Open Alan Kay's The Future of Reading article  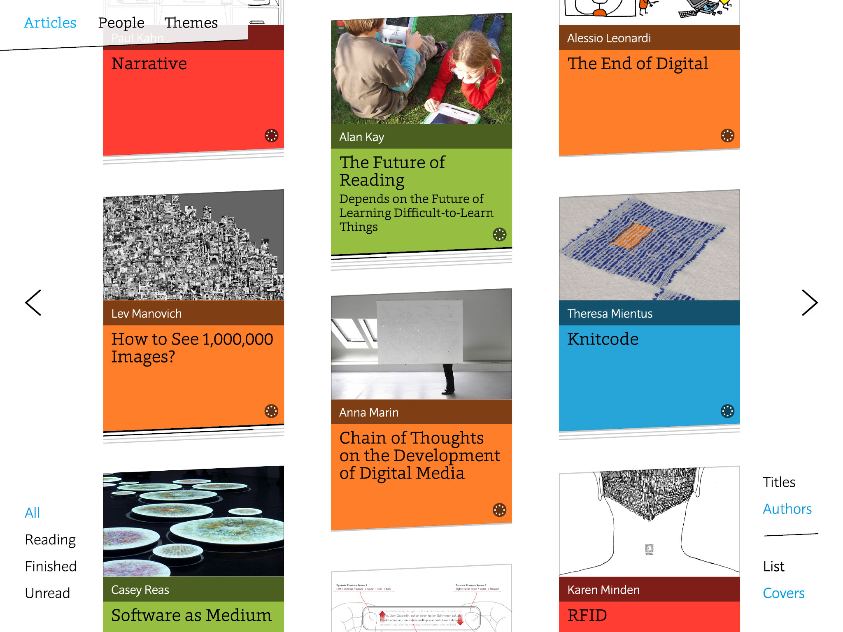pos(421,133)
